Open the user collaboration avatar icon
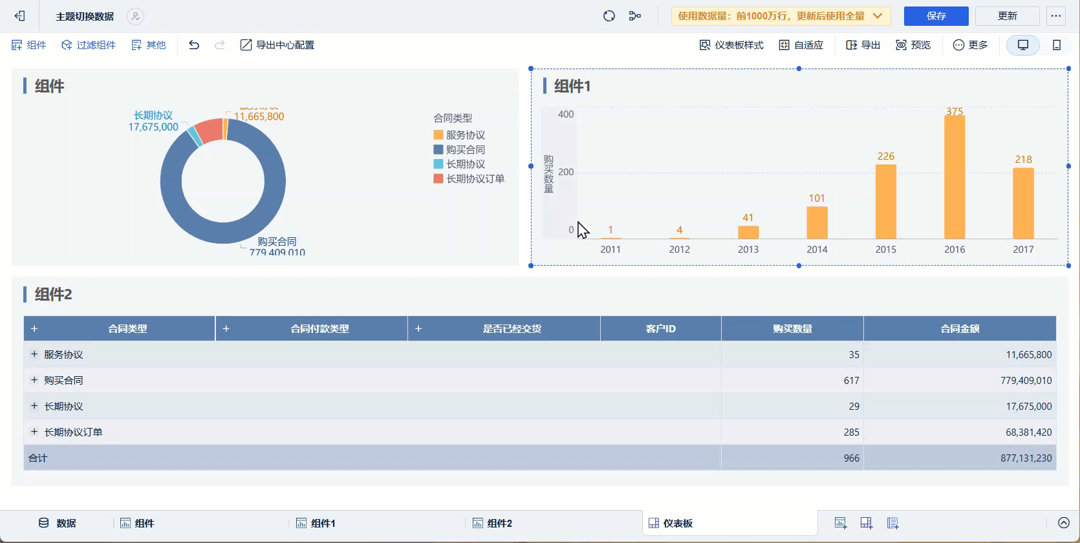Image resolution: width=1080 pixels, height=543 pixels. [x=135, y=16]
